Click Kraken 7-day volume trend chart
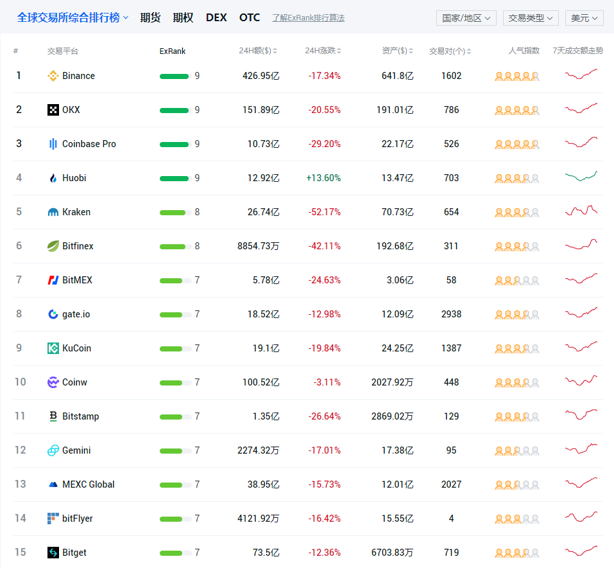This screenshot has height=568, width=614. point(581,210)
